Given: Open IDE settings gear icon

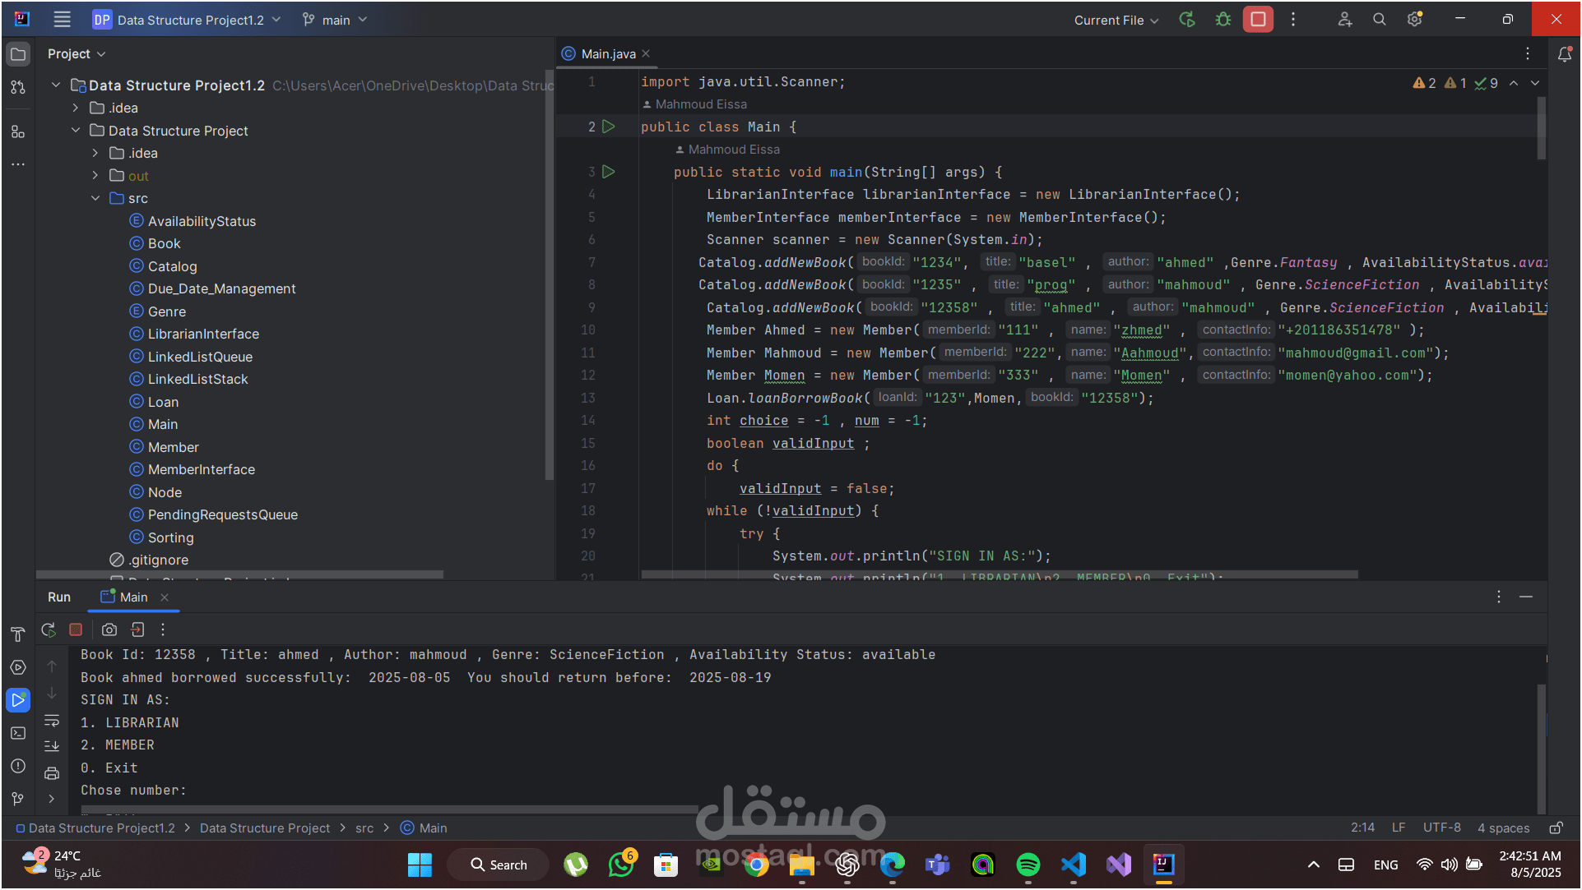Looking at the screenshot, I should coord(1415,20).
